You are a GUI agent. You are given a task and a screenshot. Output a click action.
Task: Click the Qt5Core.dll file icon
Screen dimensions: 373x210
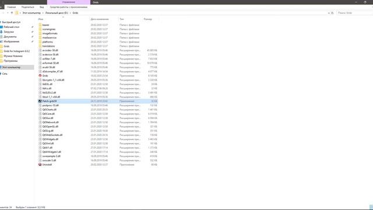[40, 114]
